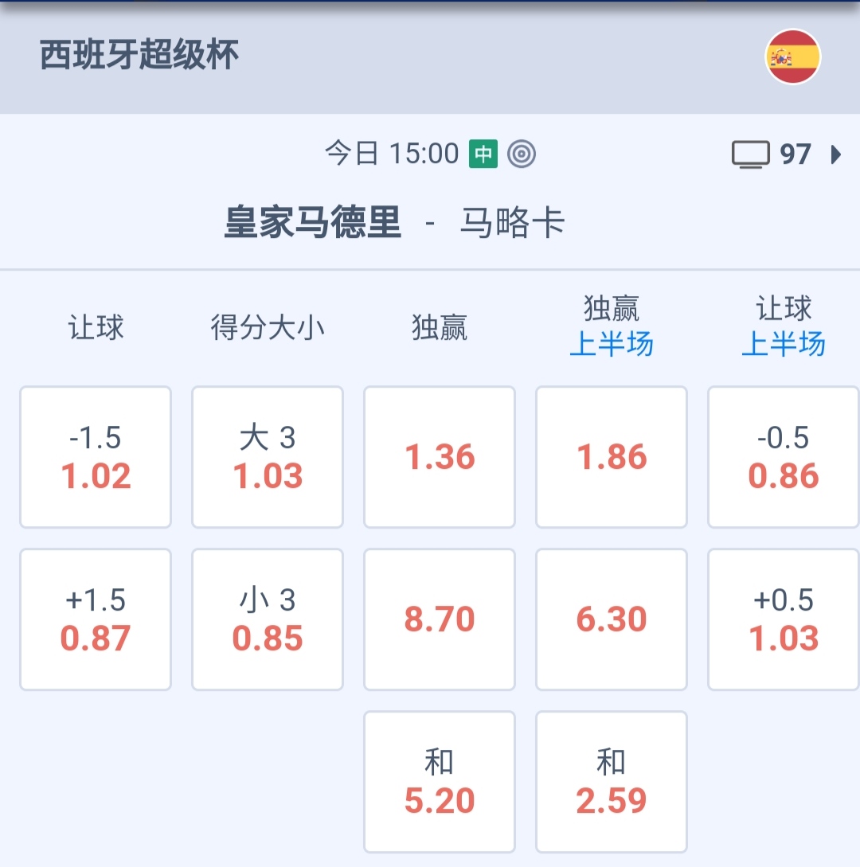Image resolution: width=860 pixels, height=867 pixels.
Task: Select first-half home win at 1.86
Action: click(x=612, y=457)
